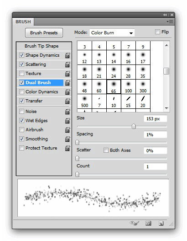Click the brush list scroll up arrow

(x=166, y=45)
